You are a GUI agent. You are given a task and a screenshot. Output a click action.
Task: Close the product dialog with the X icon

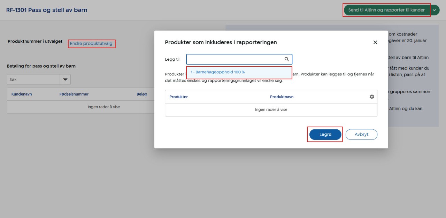[x=375, y=42]
